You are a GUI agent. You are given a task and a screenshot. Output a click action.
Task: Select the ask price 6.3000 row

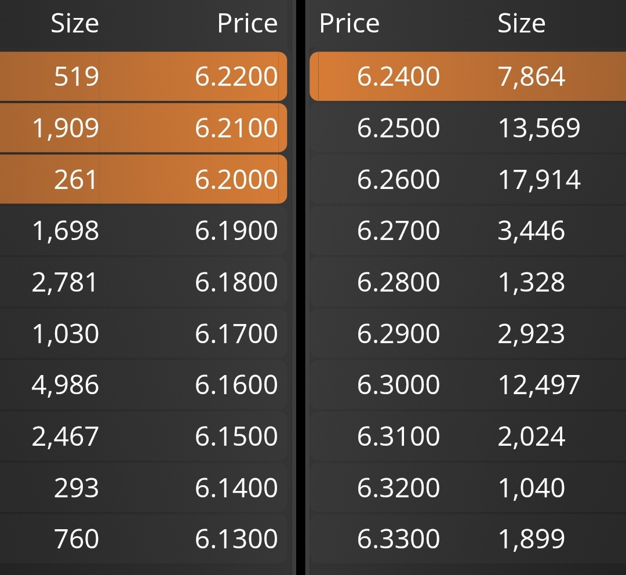[x=468, y=385]
